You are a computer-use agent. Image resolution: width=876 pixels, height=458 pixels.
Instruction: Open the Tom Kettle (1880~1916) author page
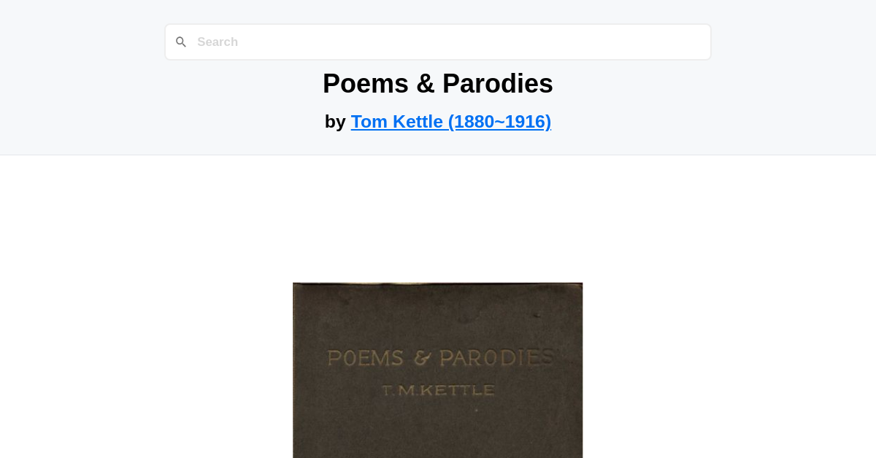pyautogui.click(x=451, y=121)
